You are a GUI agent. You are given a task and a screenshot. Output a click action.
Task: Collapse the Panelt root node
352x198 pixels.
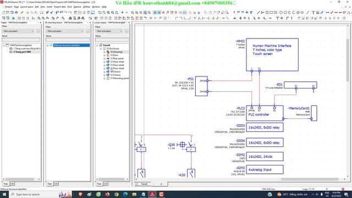97,45
